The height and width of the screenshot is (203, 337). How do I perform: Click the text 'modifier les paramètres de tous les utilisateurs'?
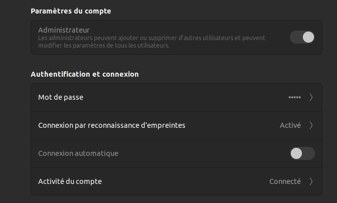click(x=104, y=45)
